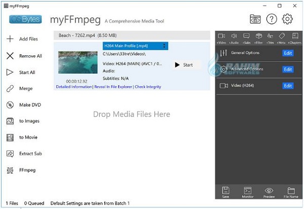Screen dimensions: 304x209
Task: Click the Video: H264 (MAIN) stream text
Action: [x=132, y=63]
